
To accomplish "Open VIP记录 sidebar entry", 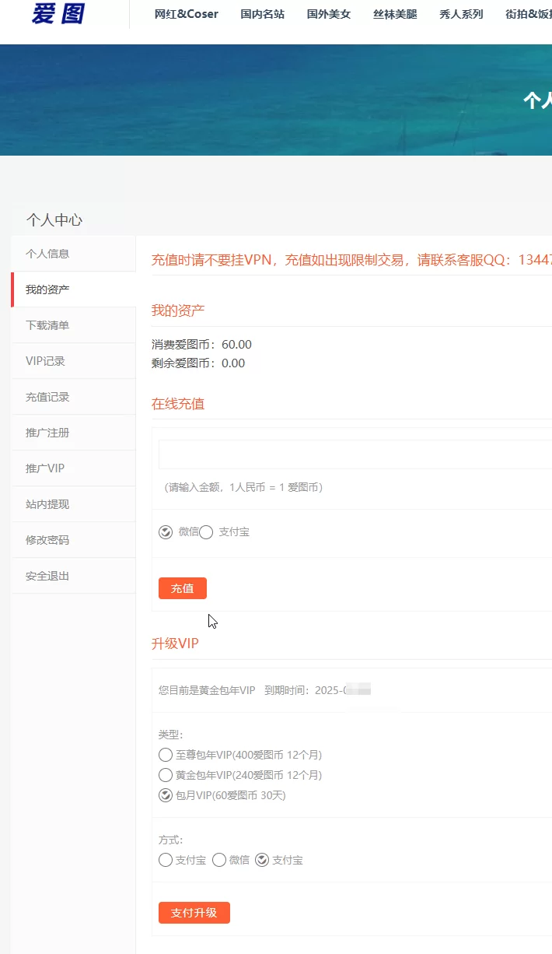I will point(73,361).
